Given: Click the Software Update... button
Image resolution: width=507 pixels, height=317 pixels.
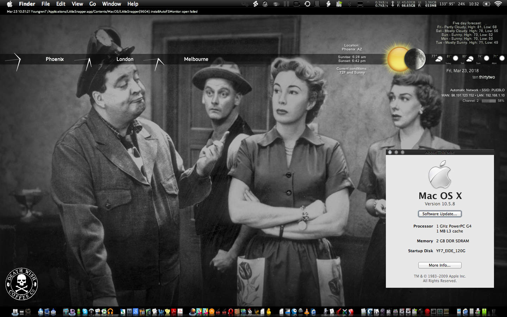Looking at the screenshot, I should 440,214.
